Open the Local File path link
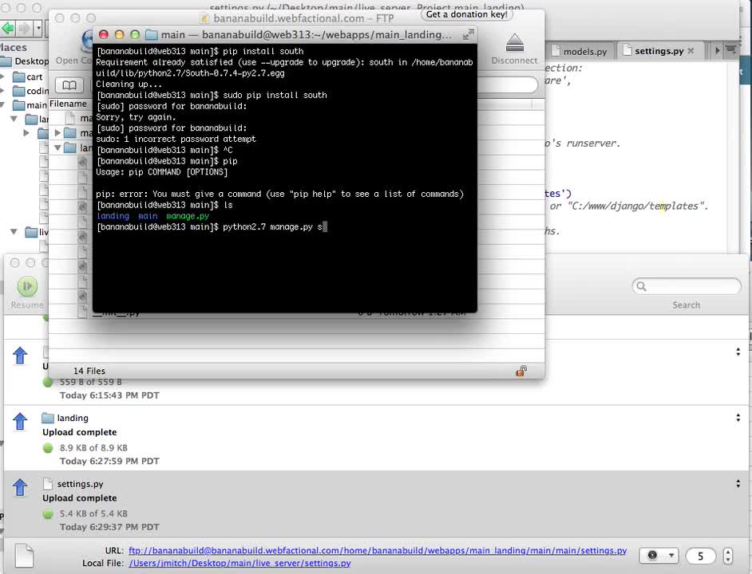This screenshot has width=752, height=574. (x=239, y=563)
